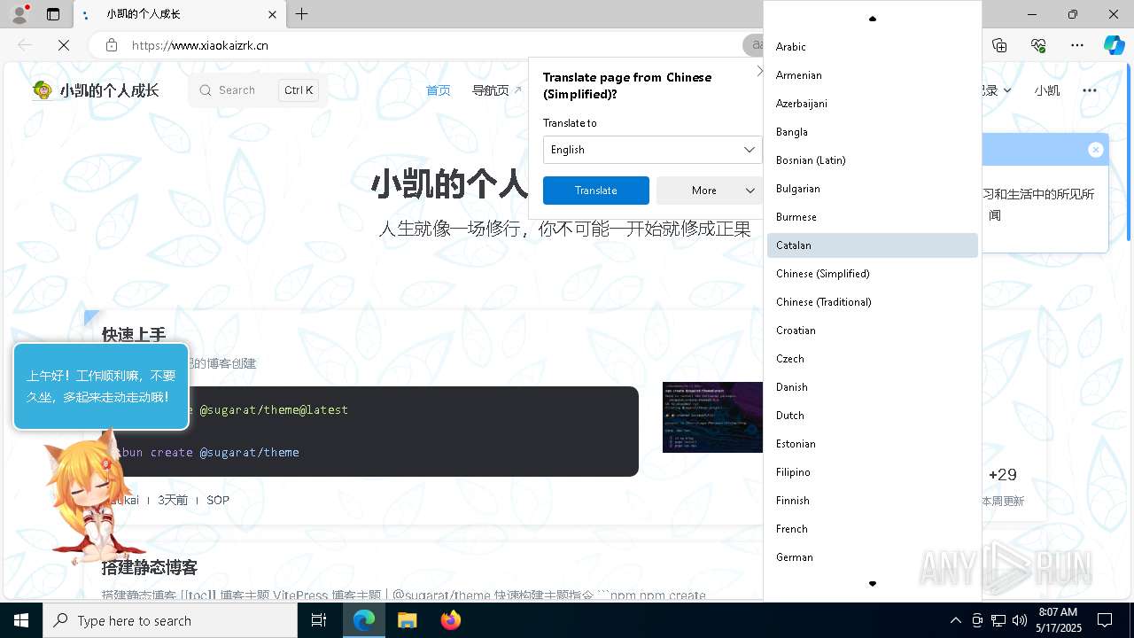
Task: Close the blue notification card
Action: click(1096, 150)
